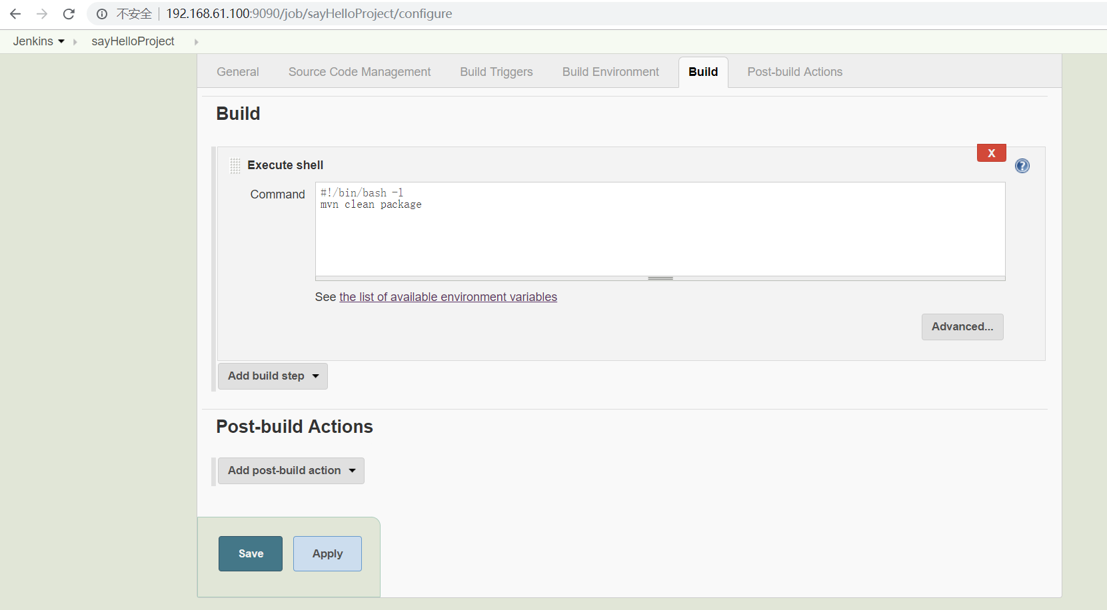Image resolution: width=1107 pixels, height=610 pixels.
Task: Open the sayHelloProject breadcrumb link
Action: 133,41
